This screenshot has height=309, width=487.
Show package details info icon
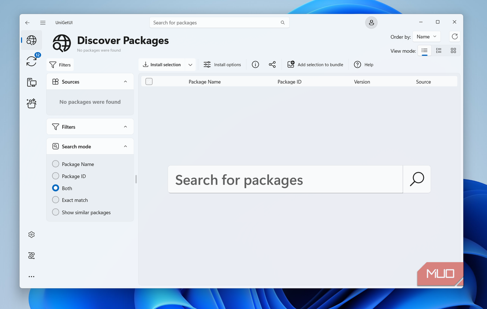256,64
